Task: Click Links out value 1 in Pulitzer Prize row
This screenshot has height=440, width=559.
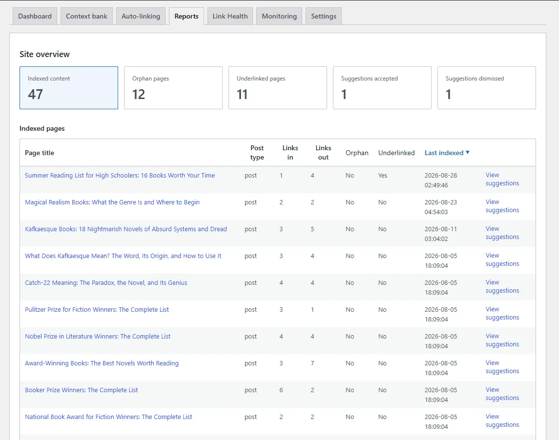Action: click(x=312, y=310)
